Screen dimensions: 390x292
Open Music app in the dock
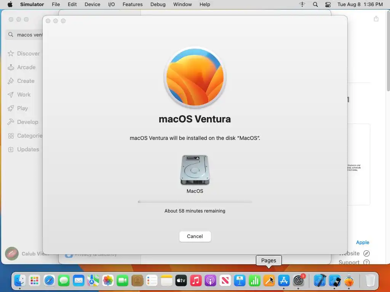pyautogui.click(x=196, y=281)
